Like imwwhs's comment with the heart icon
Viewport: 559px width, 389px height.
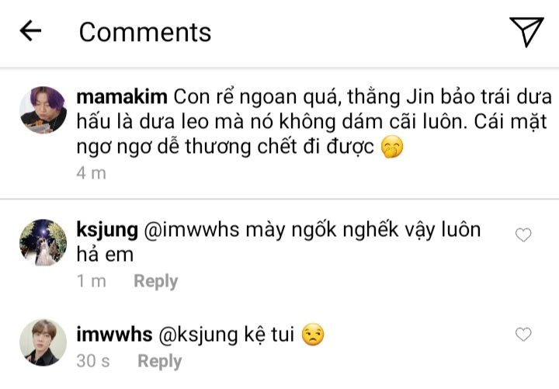click(523, 334)
